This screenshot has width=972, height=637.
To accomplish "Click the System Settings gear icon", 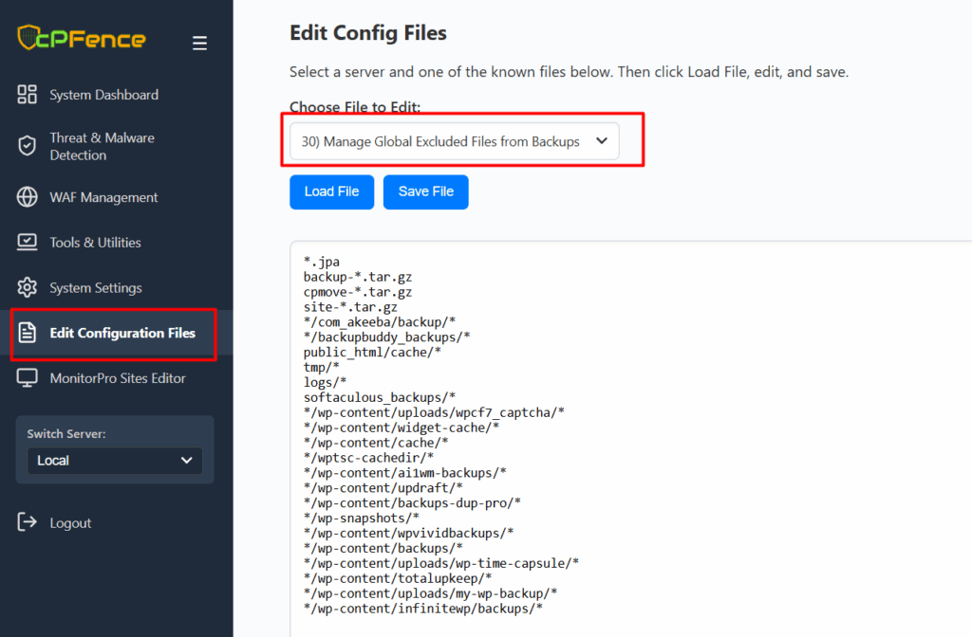I will coord(28,287).
